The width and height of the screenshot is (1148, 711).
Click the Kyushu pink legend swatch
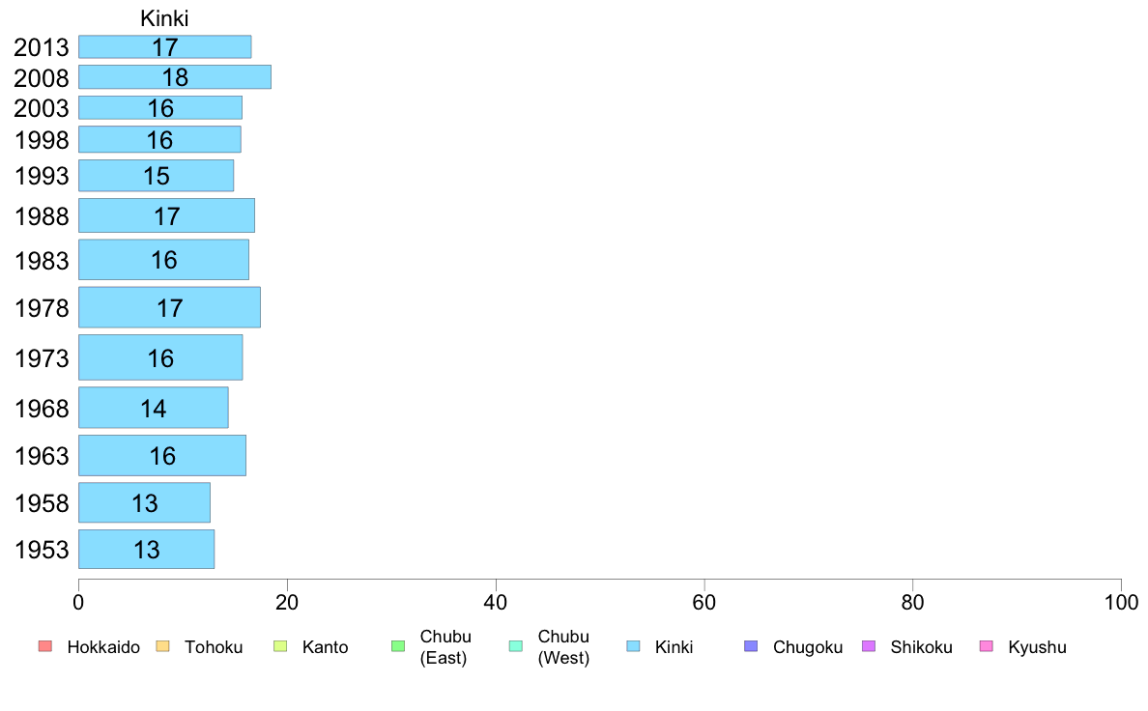click(x=987, y=646)
